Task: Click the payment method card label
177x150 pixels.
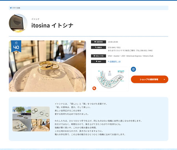Action: [x=98, y=56]
